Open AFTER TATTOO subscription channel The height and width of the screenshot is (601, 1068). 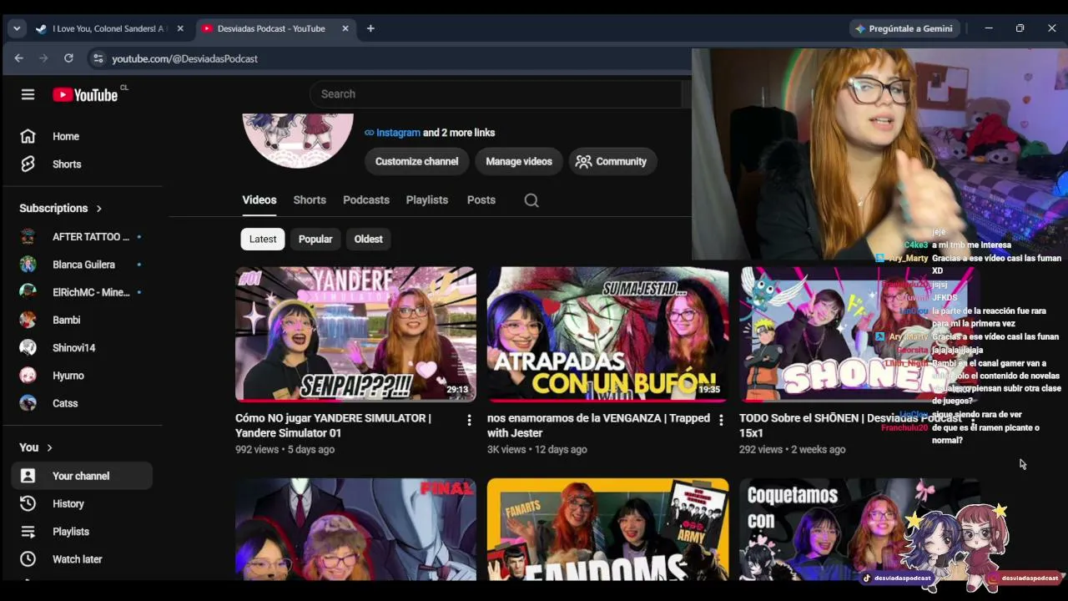[x=82, y=237]
